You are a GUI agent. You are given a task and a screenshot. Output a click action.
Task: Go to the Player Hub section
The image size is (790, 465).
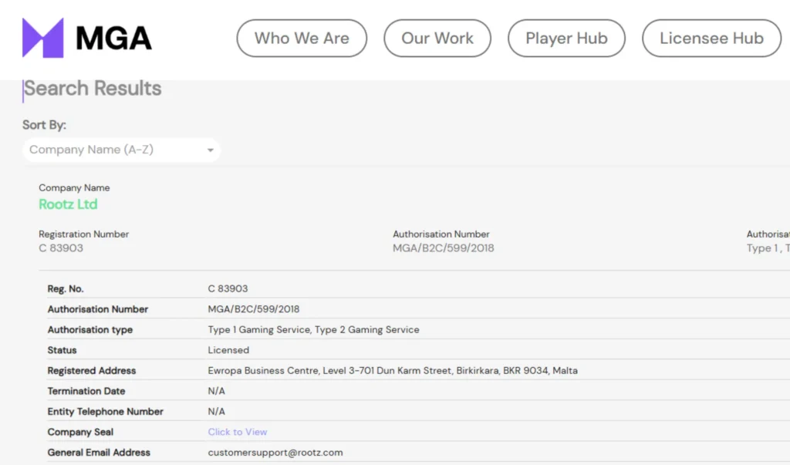click(566, 38)
